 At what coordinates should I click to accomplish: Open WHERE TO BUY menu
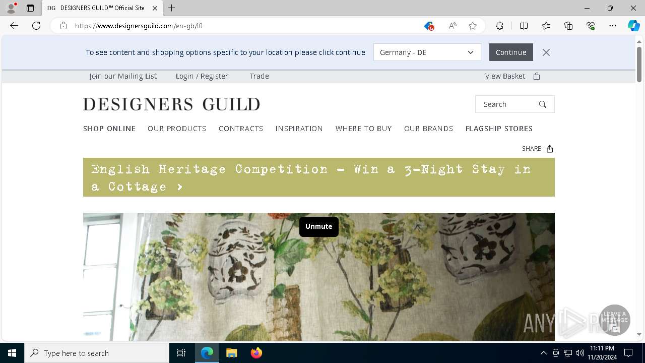[x=364, y=129]
